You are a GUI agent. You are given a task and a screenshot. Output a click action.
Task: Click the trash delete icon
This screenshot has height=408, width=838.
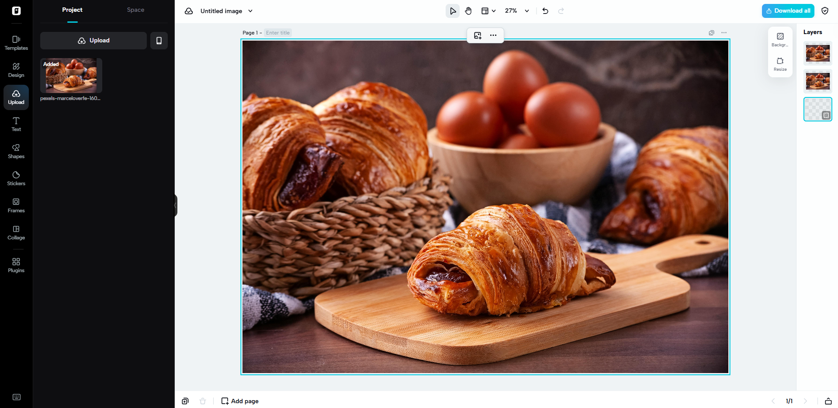pos(203,401)
